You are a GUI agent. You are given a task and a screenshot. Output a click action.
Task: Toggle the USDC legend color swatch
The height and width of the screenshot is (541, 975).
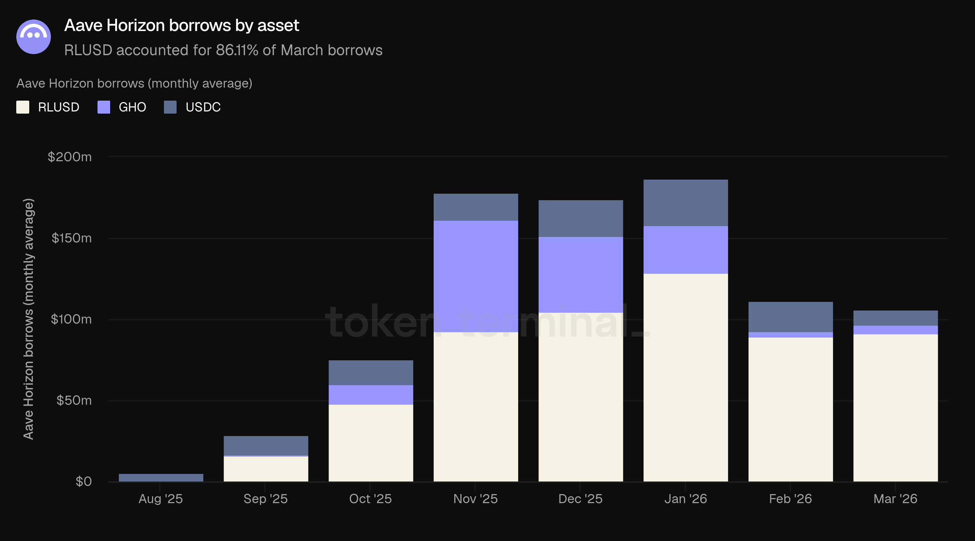click(170, 107)
